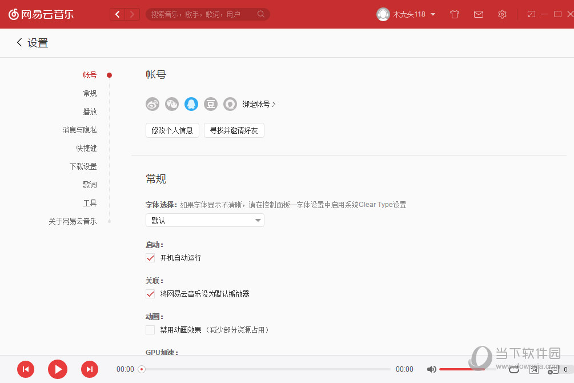Viewport: 574px width, 383px height.
Task: Click the Douban binding icon
Action: 211,104
